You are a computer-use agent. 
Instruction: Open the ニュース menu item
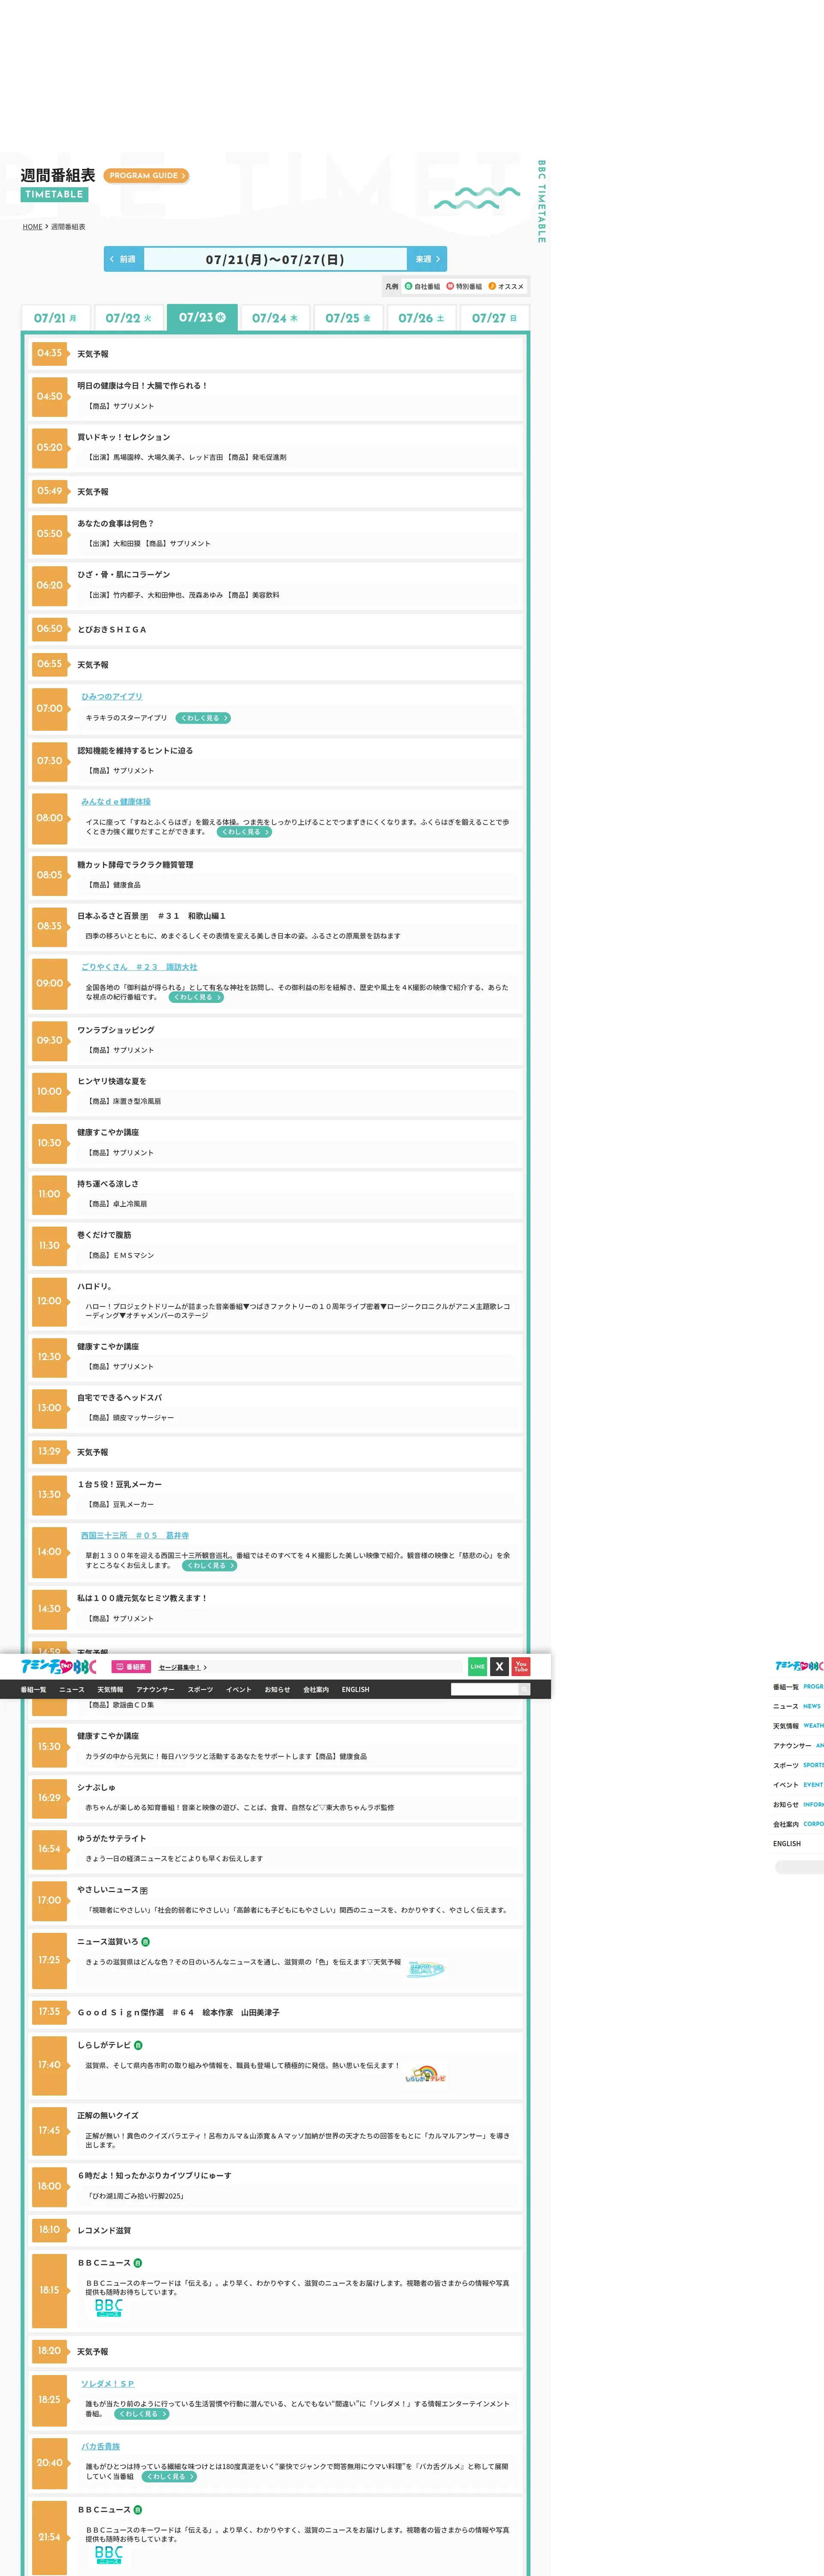(x=72, y=1689)
